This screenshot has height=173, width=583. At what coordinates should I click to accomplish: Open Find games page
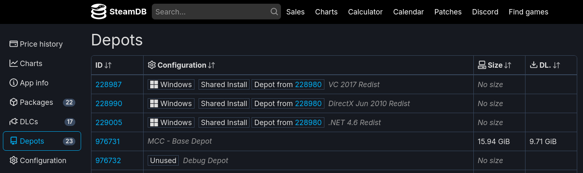click(528, 12)
